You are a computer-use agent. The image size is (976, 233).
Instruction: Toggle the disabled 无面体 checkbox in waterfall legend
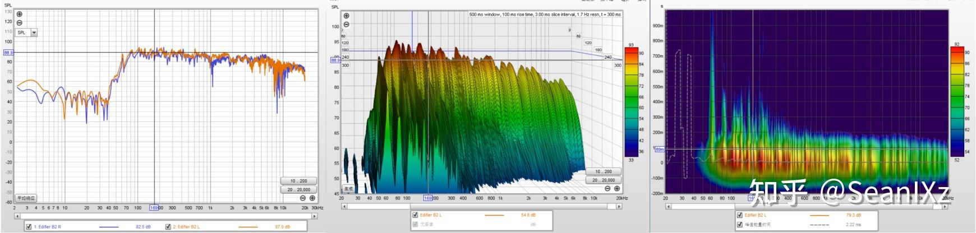415,224
